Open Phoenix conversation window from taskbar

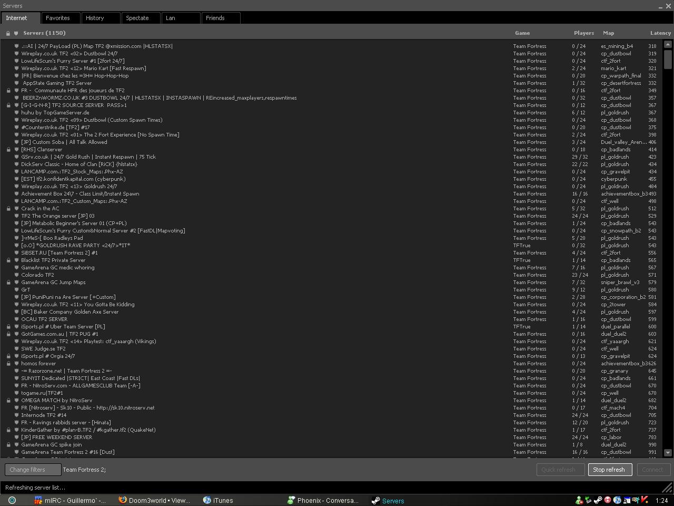[x=323, y=500]
